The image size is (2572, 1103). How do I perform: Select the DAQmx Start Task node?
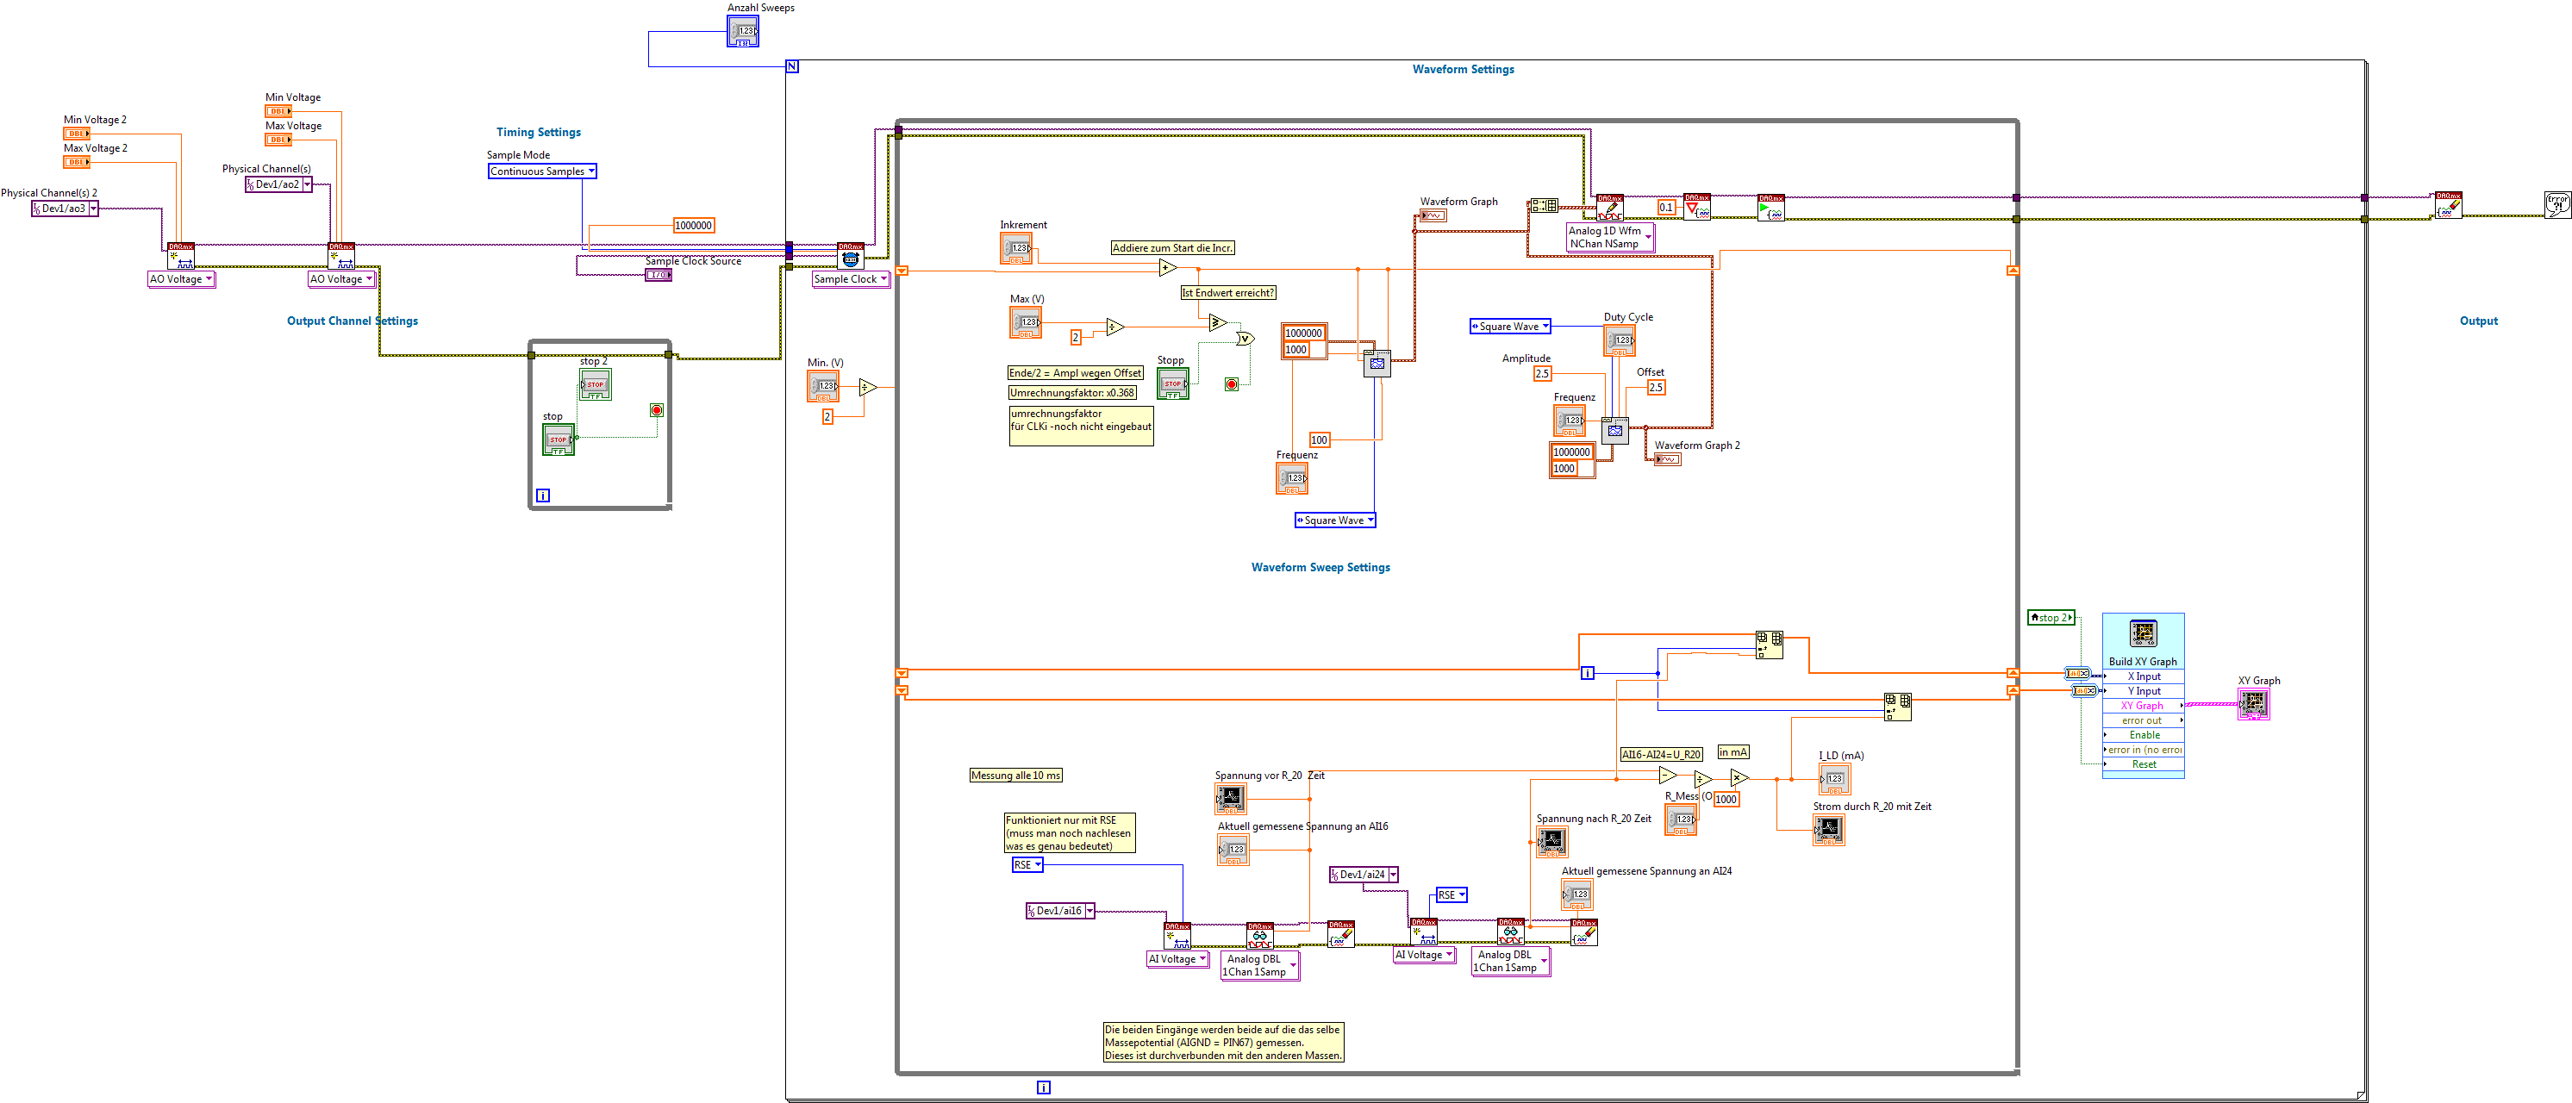(x=1770, y=208)
